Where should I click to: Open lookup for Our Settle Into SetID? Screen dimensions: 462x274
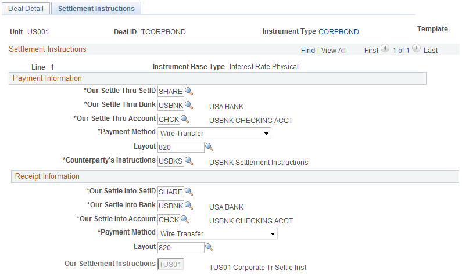188,192
